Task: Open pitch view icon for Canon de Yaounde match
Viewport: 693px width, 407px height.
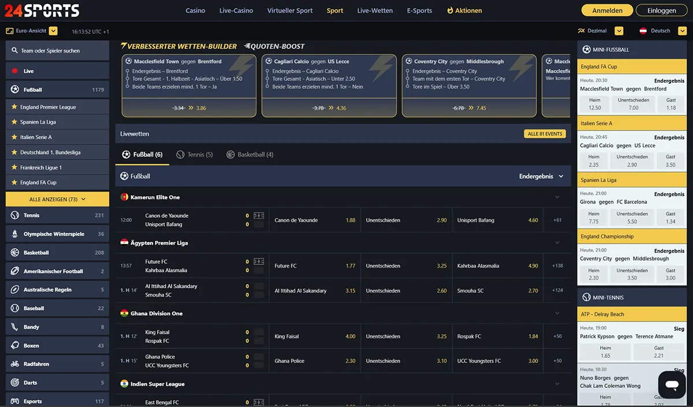Action: [259, 216]
